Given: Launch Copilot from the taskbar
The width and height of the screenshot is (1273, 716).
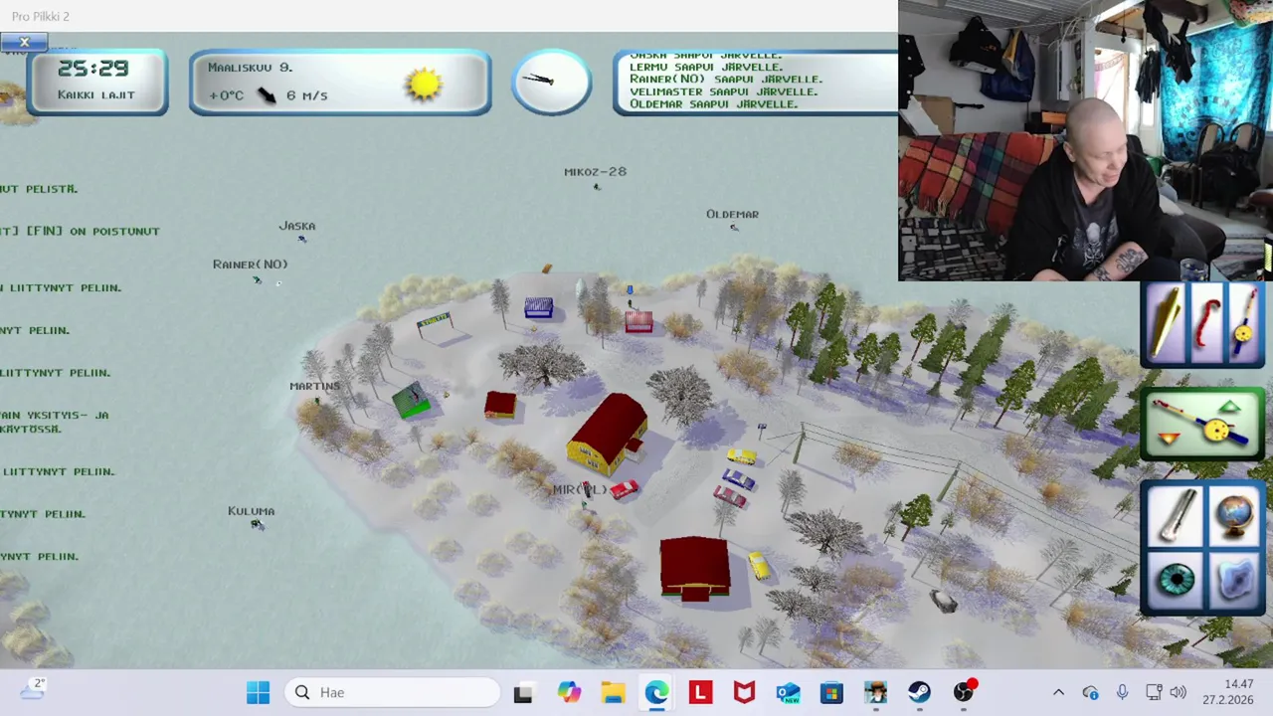Looking at the screenshot, I should (x=568, y=692).
